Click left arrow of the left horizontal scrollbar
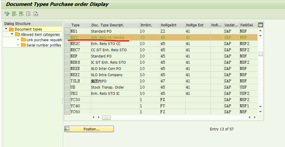 pos(93,117)
